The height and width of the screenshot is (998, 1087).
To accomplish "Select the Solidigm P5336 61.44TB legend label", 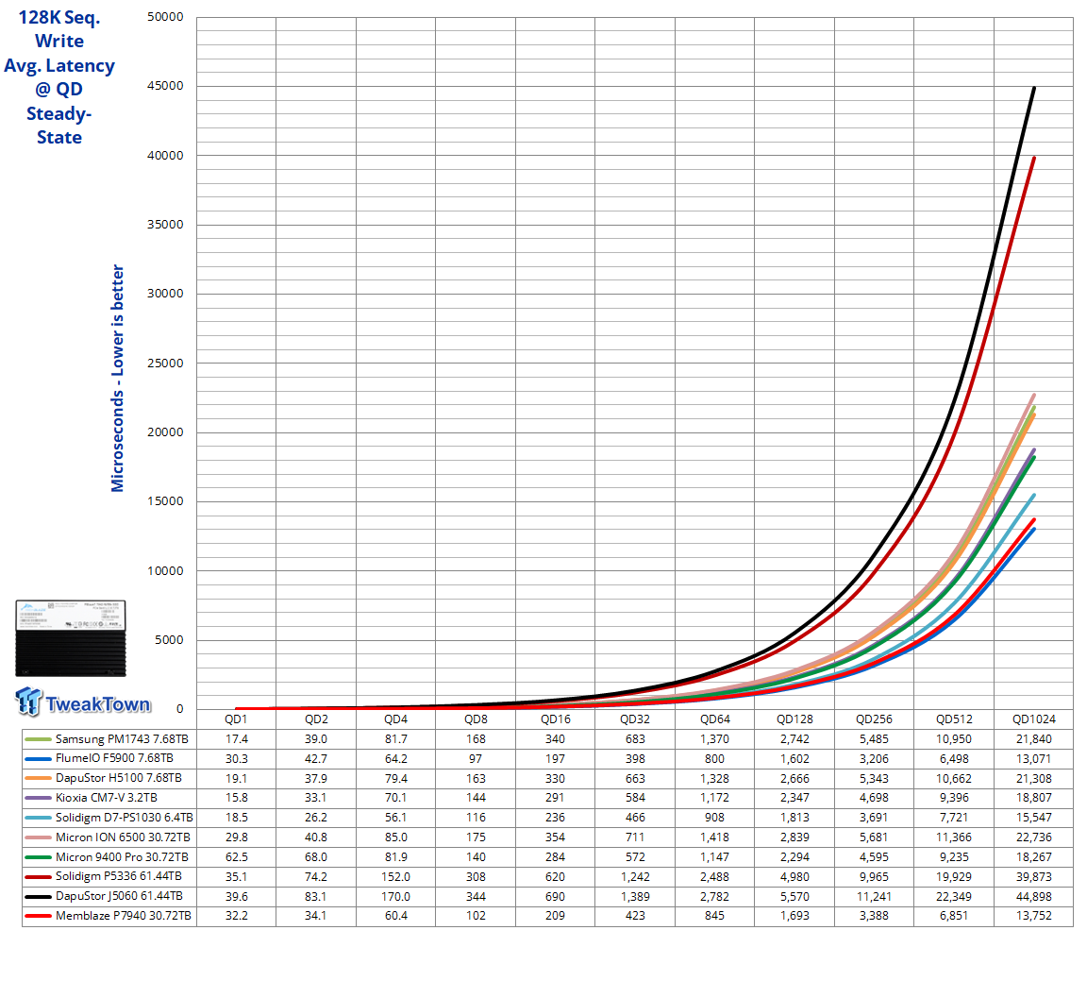I will click(x=119, y=876).
